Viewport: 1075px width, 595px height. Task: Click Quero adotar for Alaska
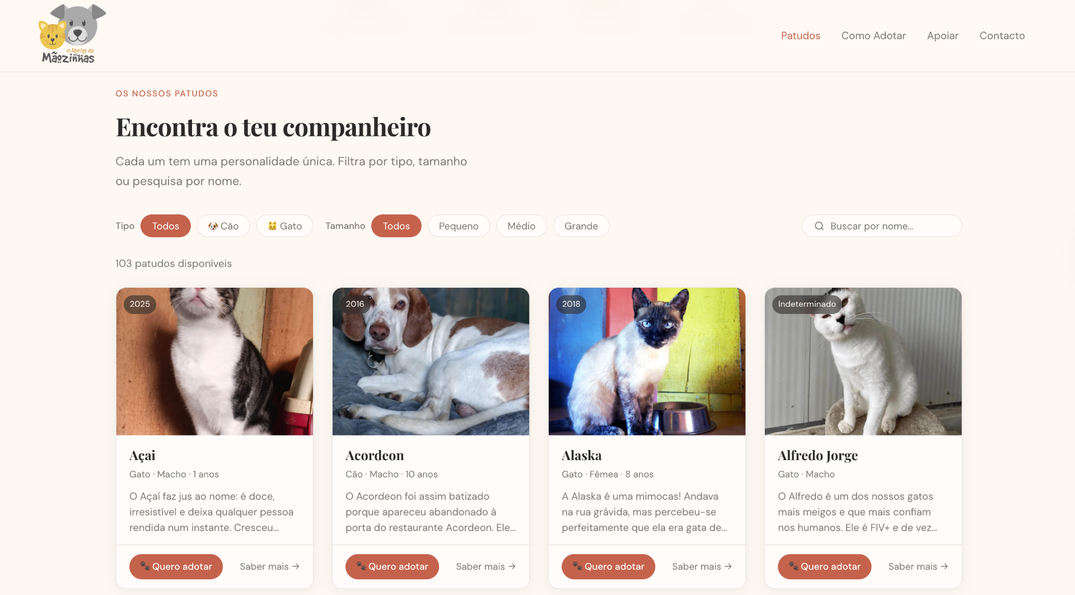(608, 566)
